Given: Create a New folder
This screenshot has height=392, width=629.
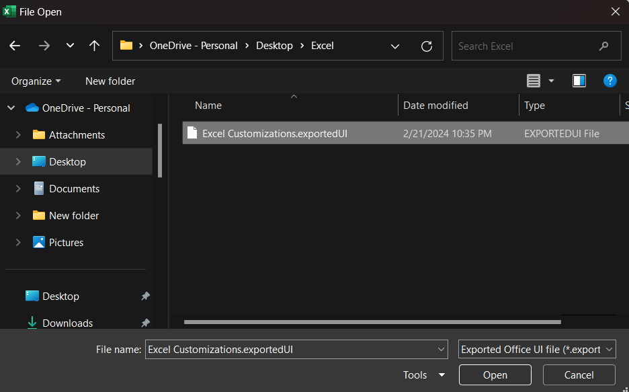Looking at the screenshot, I should point(110,81).
